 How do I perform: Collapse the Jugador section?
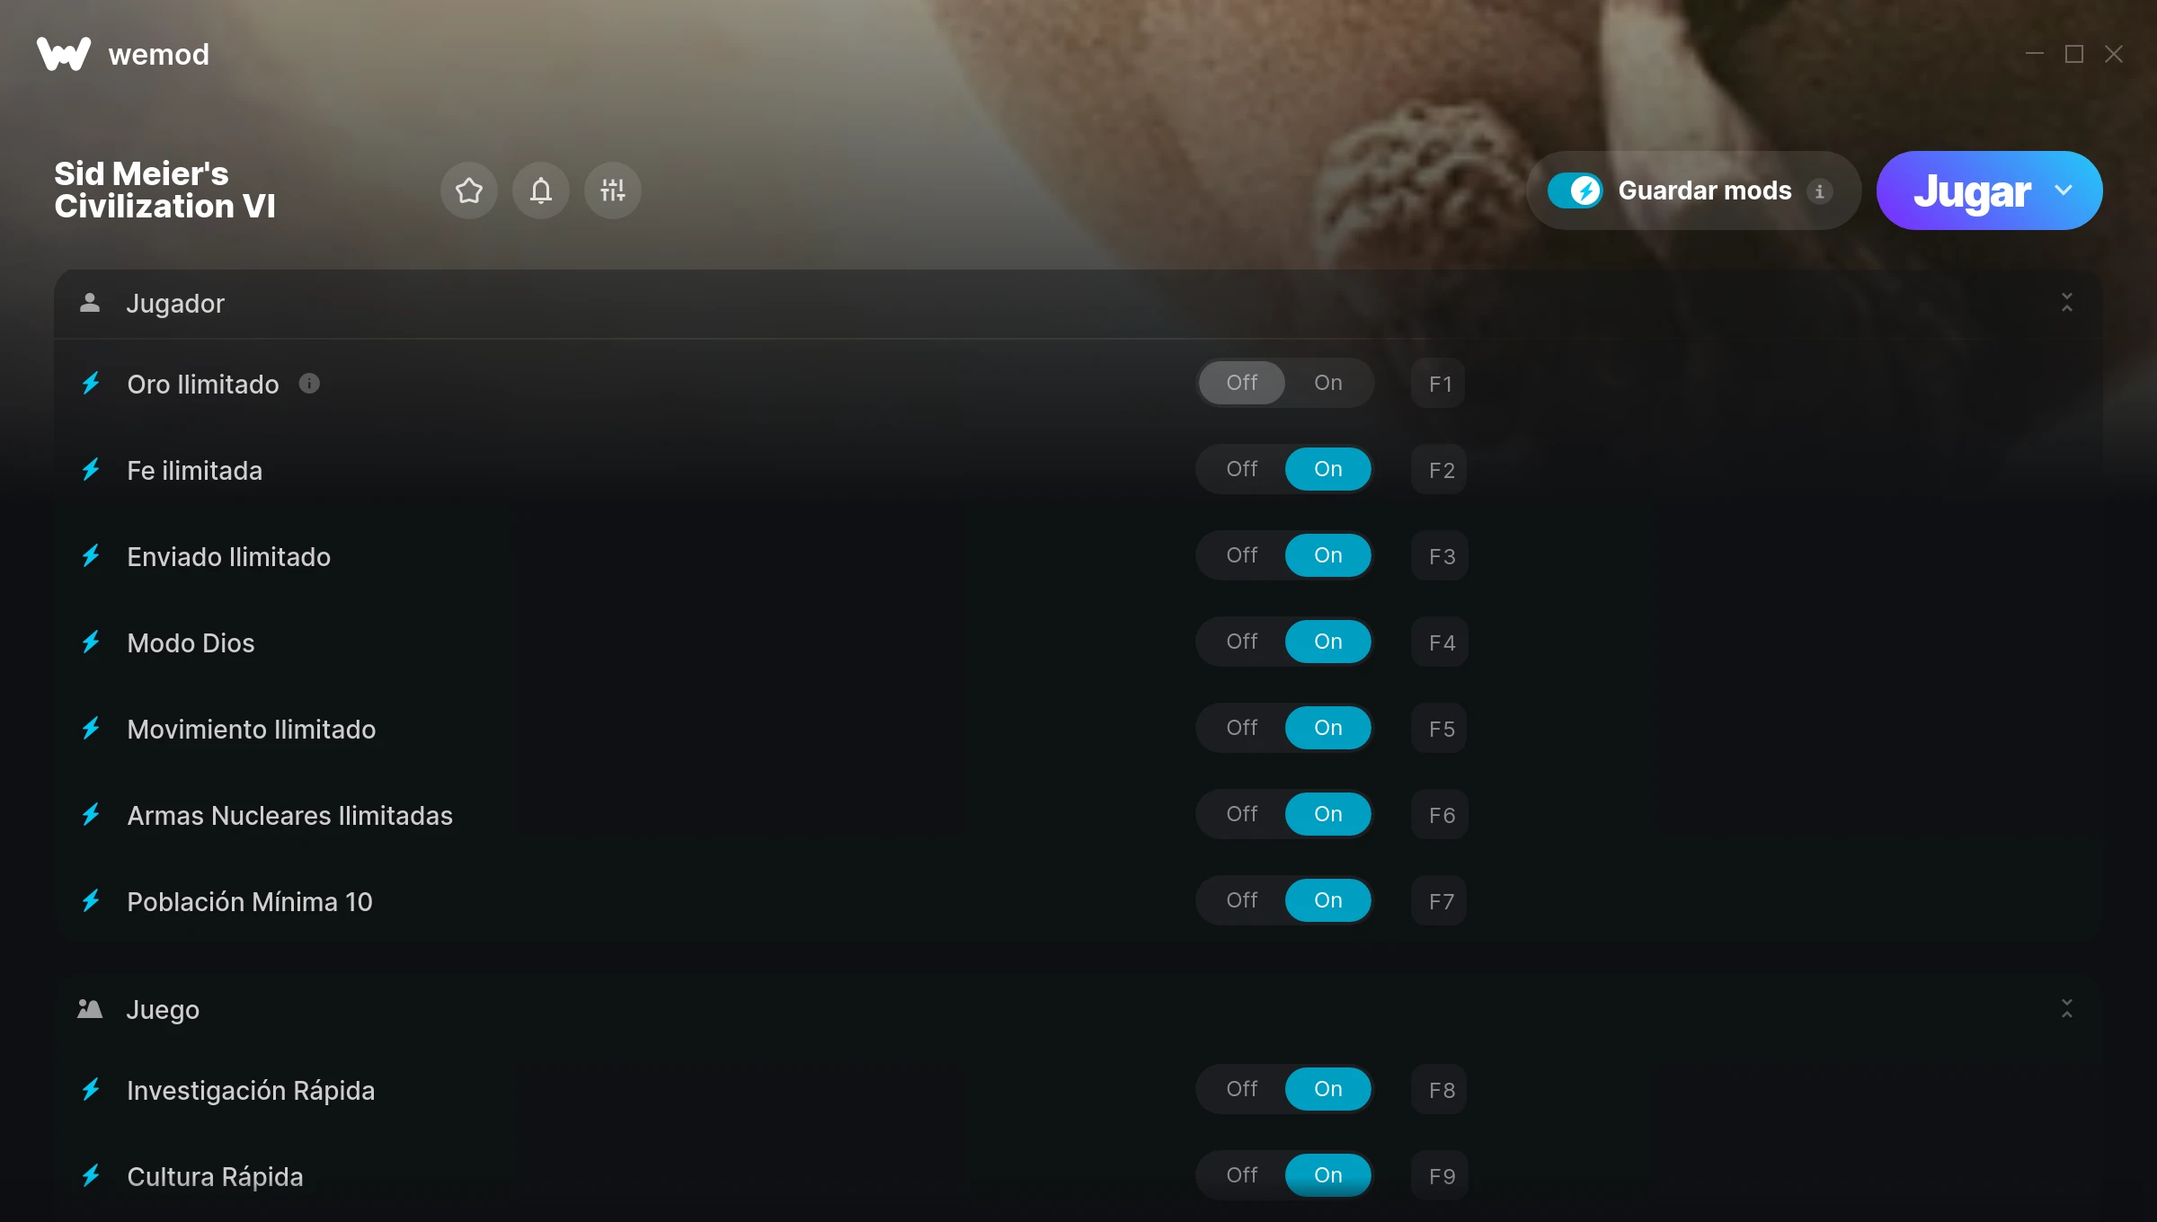click(2067, 303)
